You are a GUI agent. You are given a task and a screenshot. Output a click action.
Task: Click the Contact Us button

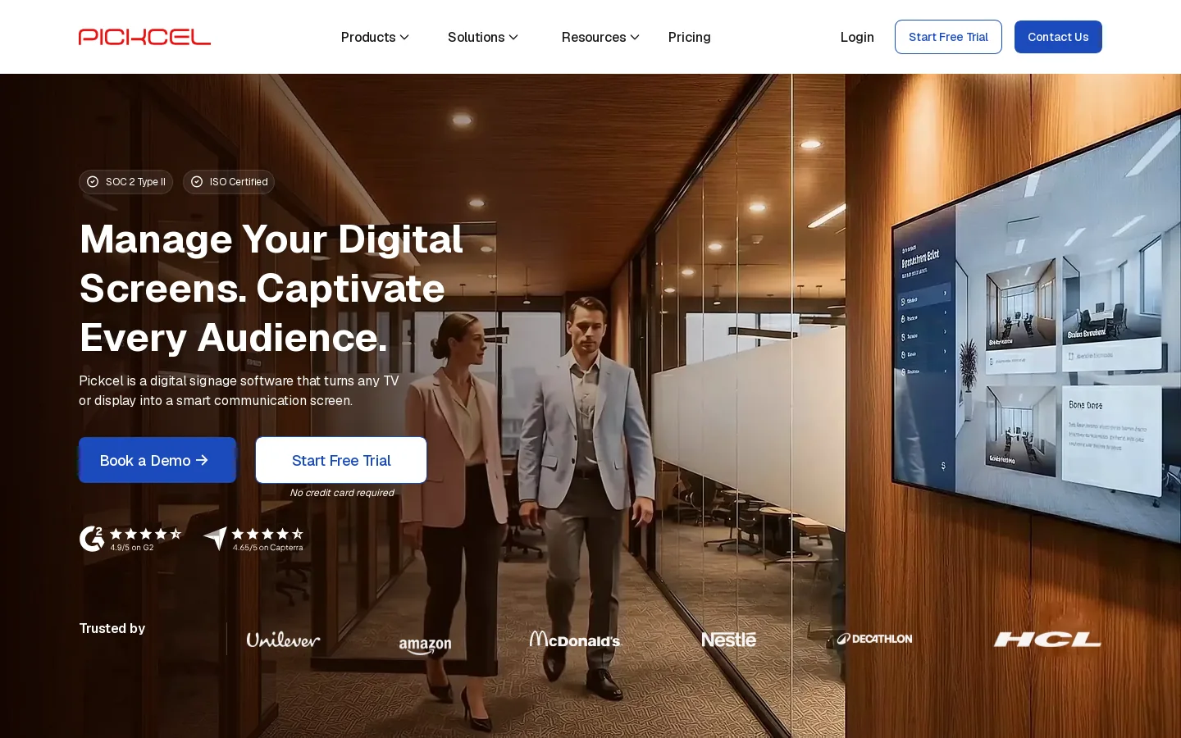coord(1058,37)
